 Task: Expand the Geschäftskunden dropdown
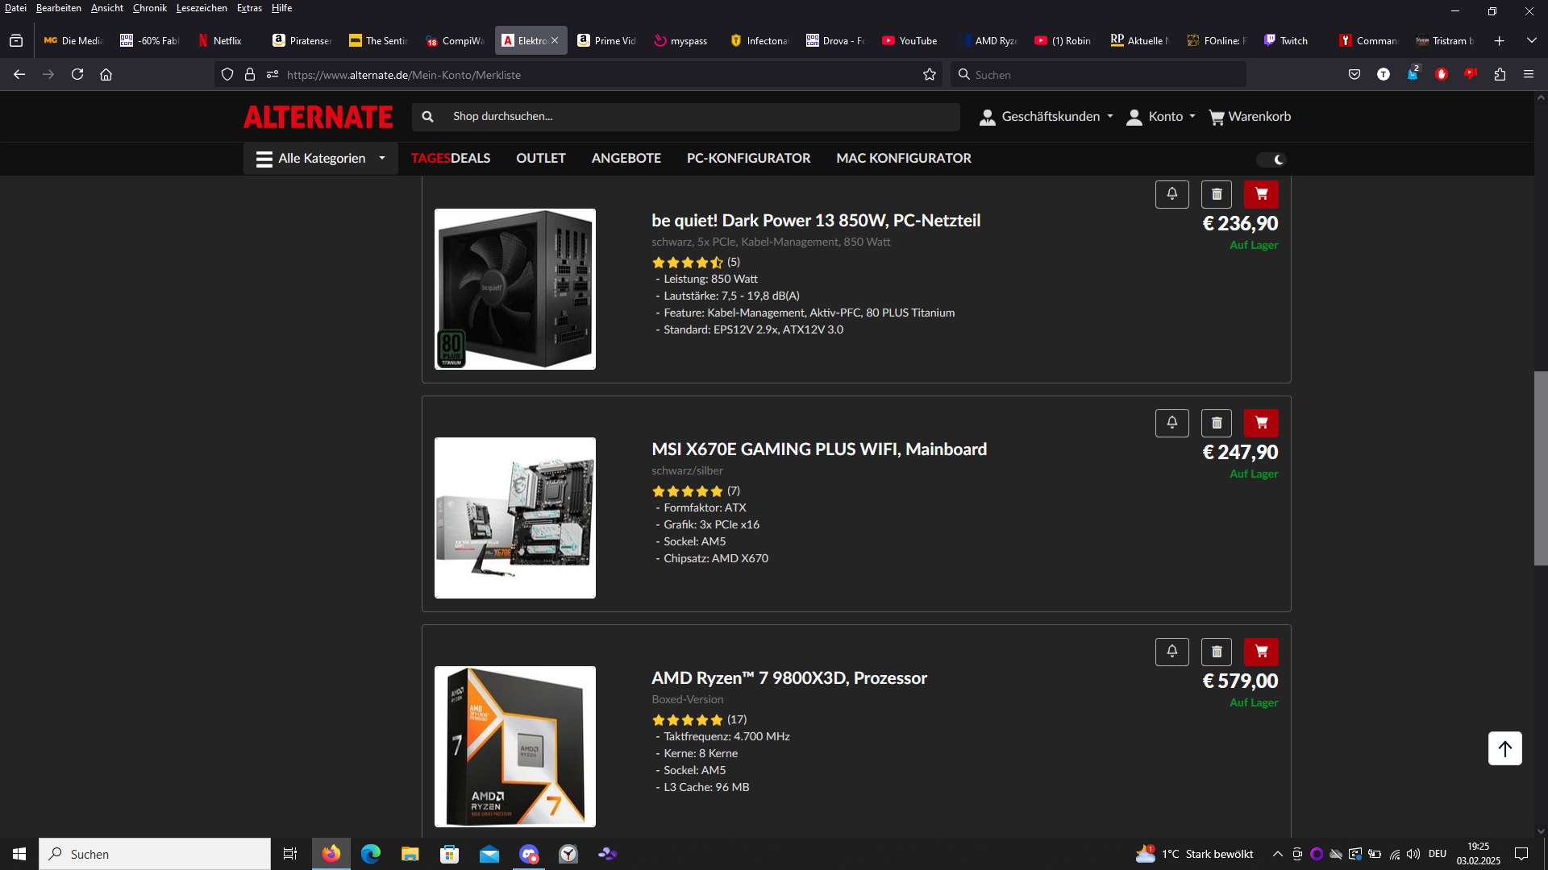[1047, 117]
